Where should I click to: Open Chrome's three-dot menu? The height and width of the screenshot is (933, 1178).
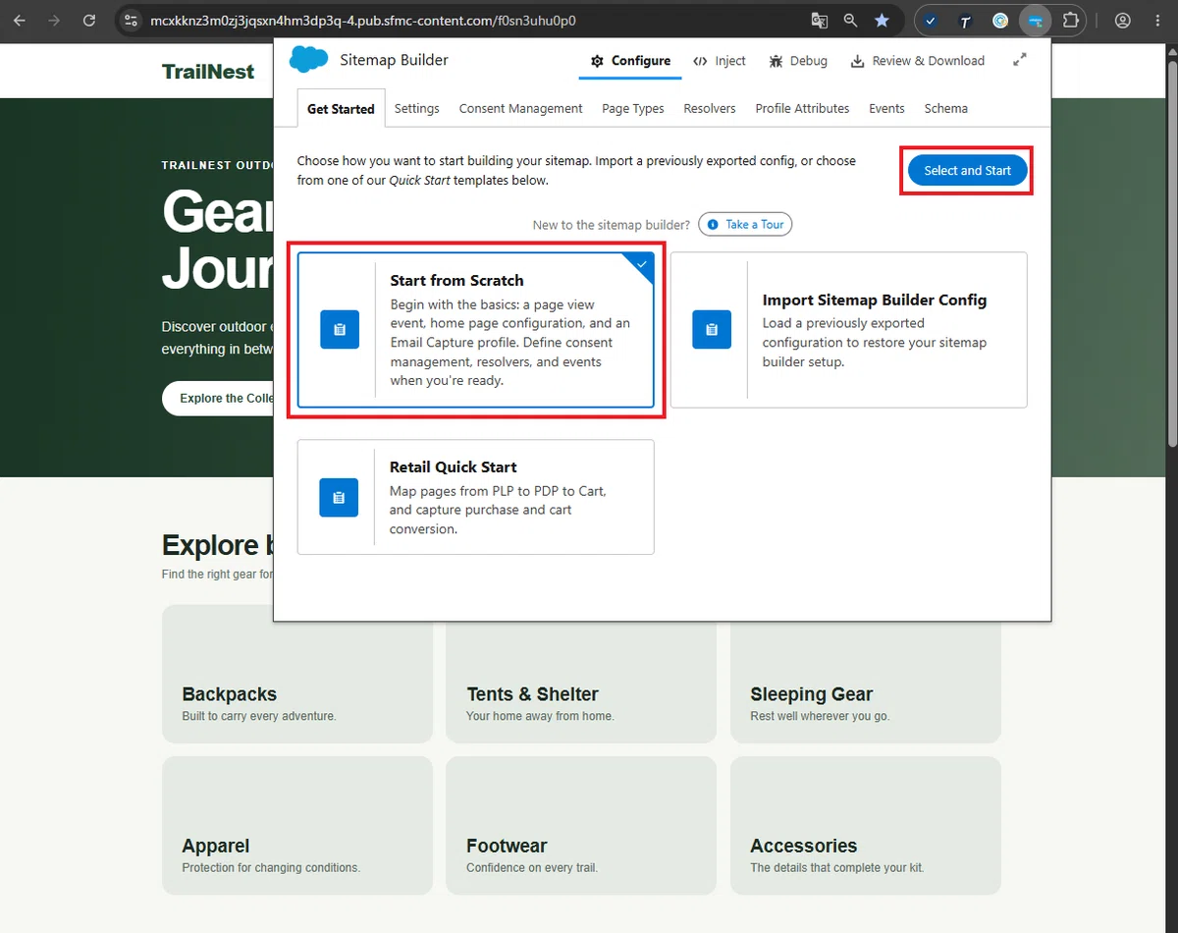(x=1156, y=21)
